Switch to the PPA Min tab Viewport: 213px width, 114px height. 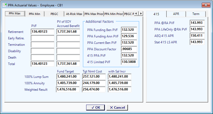pyautogui.click(x=35, y=14)
